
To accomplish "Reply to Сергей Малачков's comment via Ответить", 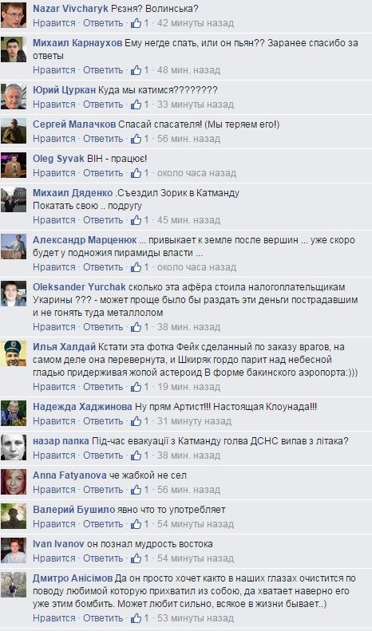I will coord(103,139).
